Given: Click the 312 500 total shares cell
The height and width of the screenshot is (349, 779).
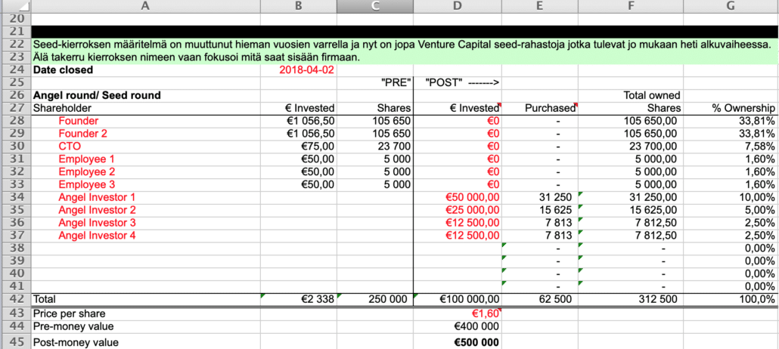Looking at the screenshot, I should coord(631,299).
